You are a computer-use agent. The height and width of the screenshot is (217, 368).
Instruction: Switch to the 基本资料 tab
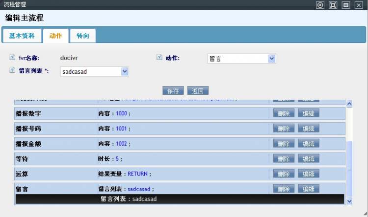point(22,36)
